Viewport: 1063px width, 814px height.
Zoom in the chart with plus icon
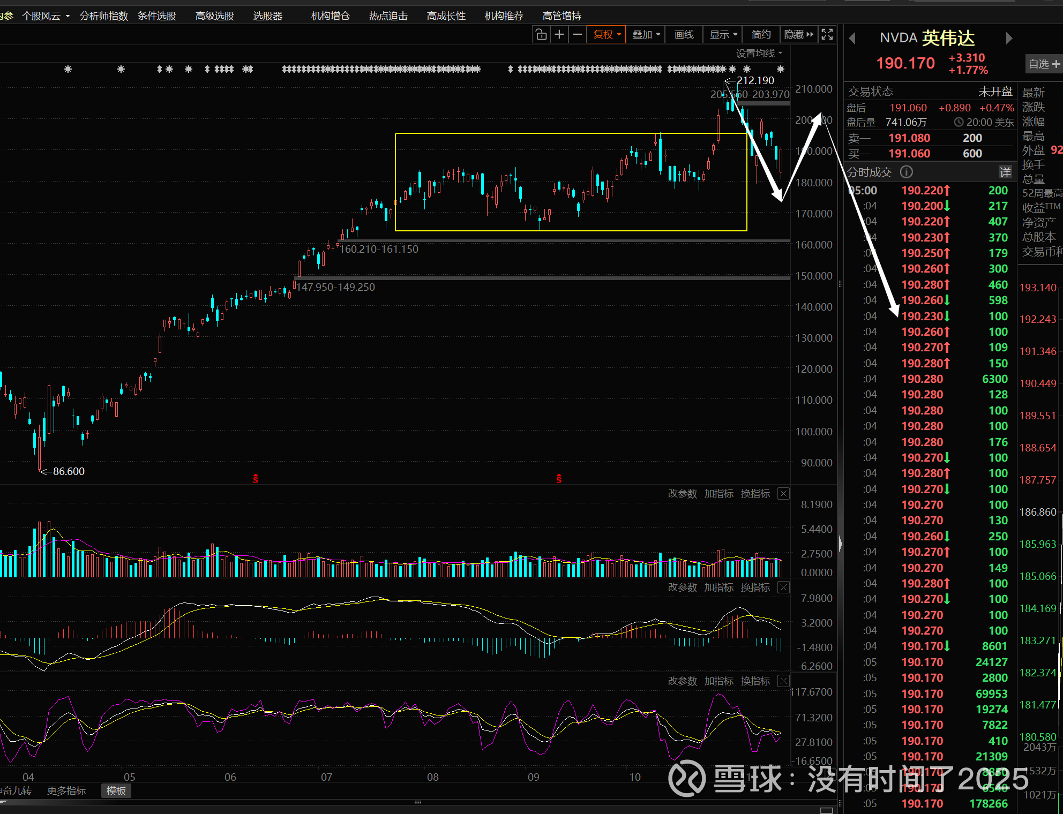559,35
